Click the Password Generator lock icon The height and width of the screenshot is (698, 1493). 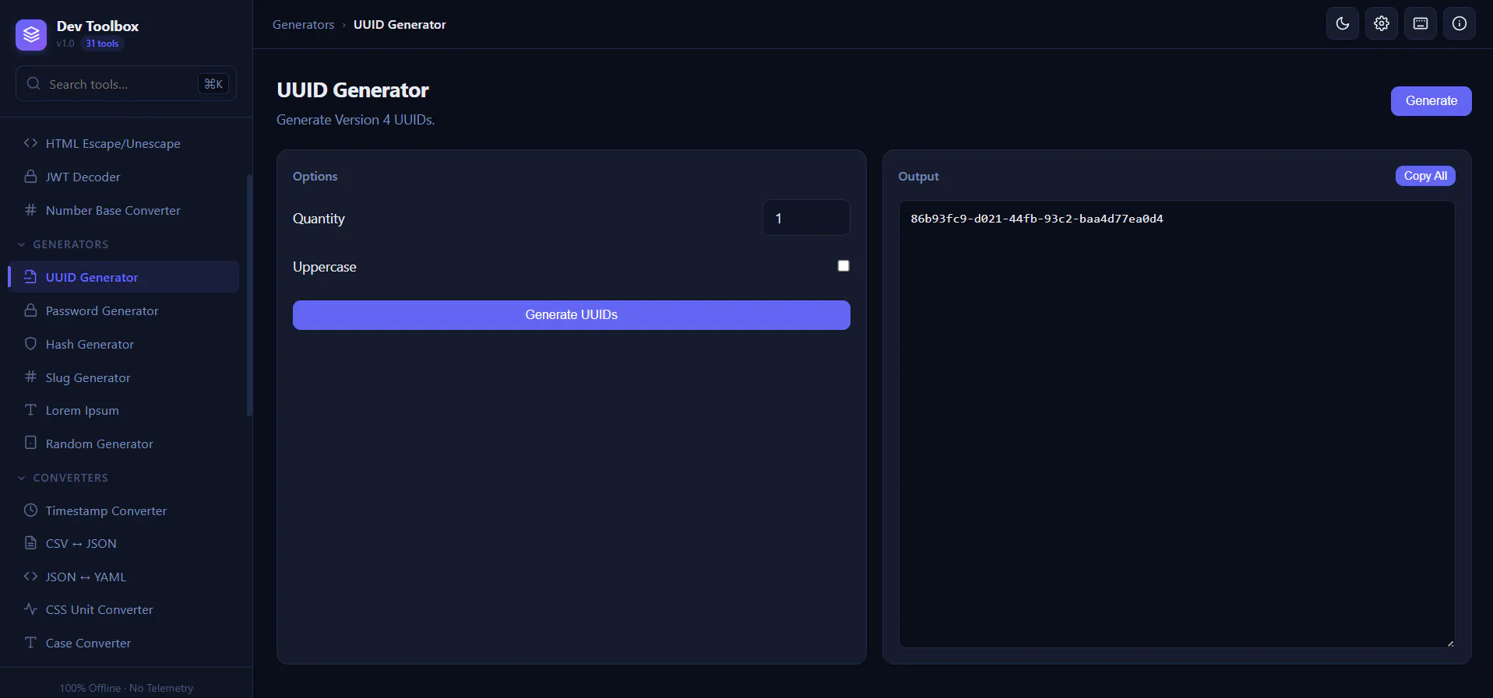(x=30, y=310)
